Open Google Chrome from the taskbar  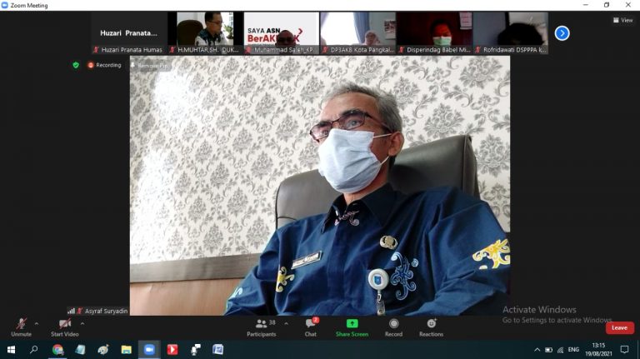(57, 350)
